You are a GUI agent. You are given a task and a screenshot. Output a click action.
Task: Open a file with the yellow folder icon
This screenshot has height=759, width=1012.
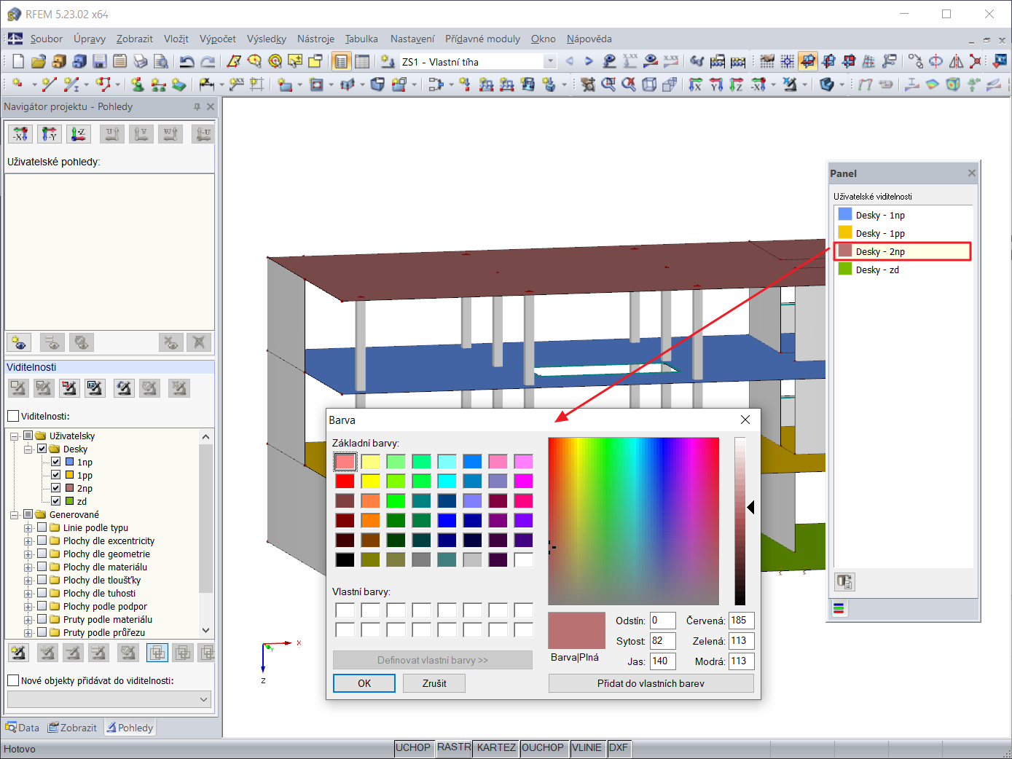tap(39, 61)
